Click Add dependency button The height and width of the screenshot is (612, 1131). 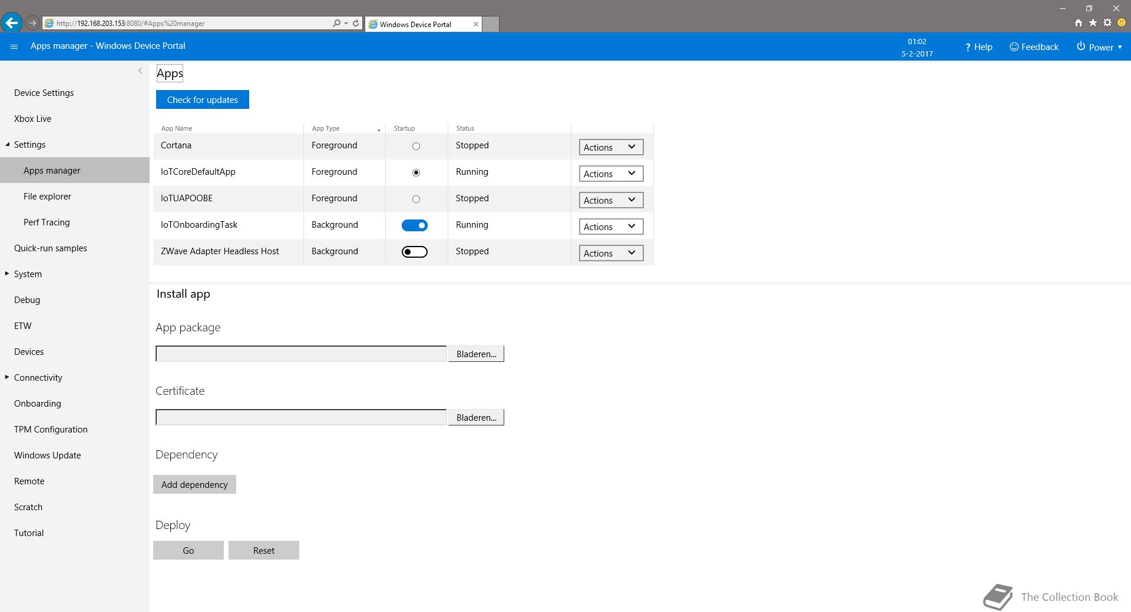194,484
